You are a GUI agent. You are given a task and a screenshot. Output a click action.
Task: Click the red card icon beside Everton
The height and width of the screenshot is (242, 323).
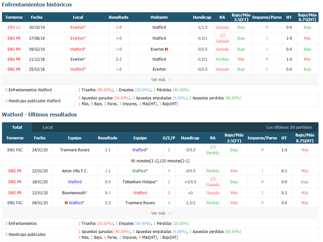coord(166,49)
